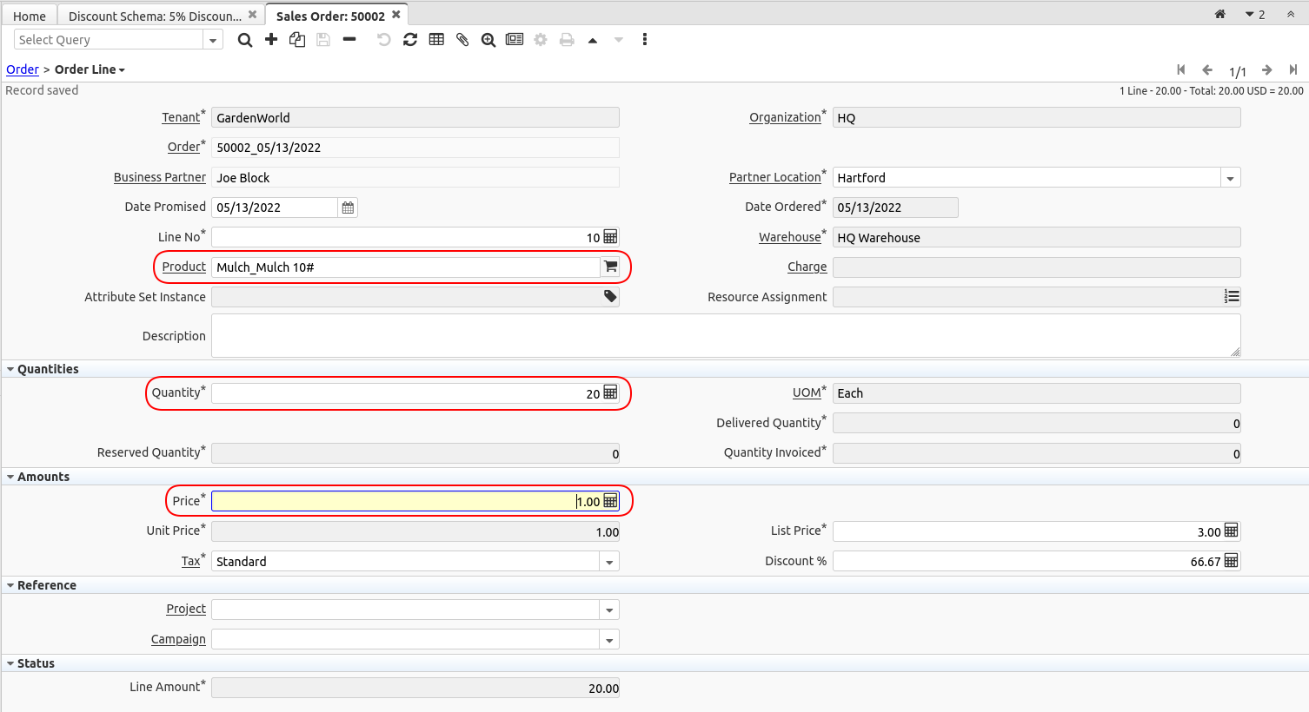Open Date Promised calendar picker

pos(348,208)
